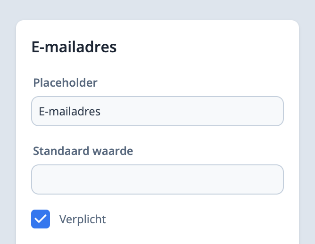
Task: Click the bold E-mailadres panel title
Action: coord(74,47)
